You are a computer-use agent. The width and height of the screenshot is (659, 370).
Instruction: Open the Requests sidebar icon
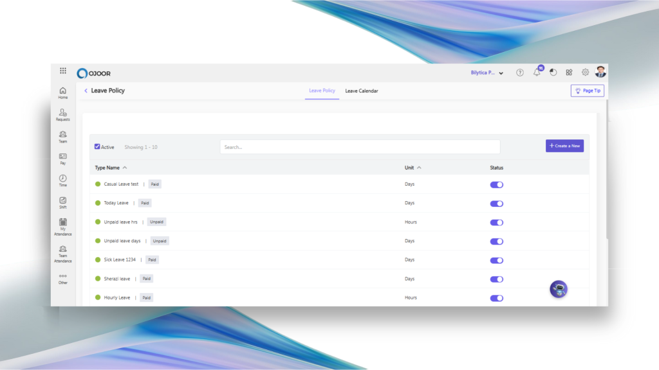62,112
